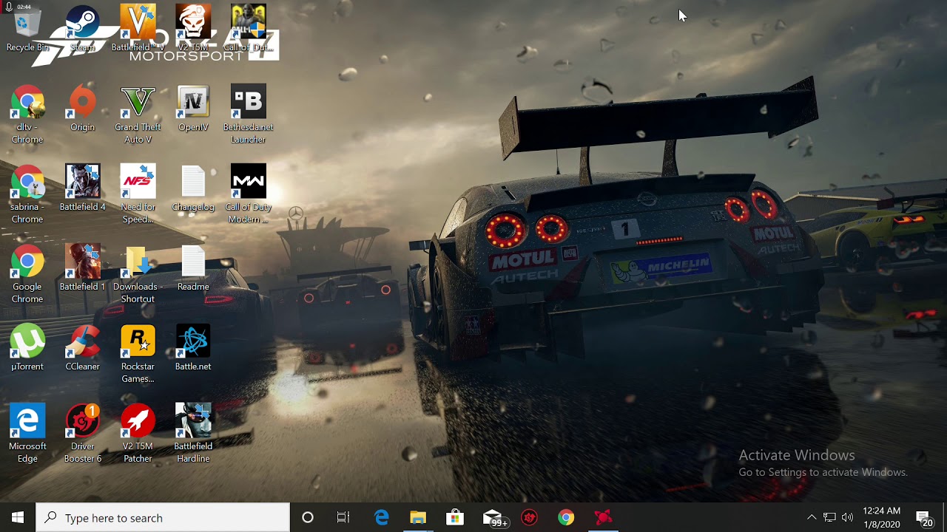The image size is (947, 532).
Task: Select the Battlefield 4 desktop icon
Action: (x=82, y=189)
